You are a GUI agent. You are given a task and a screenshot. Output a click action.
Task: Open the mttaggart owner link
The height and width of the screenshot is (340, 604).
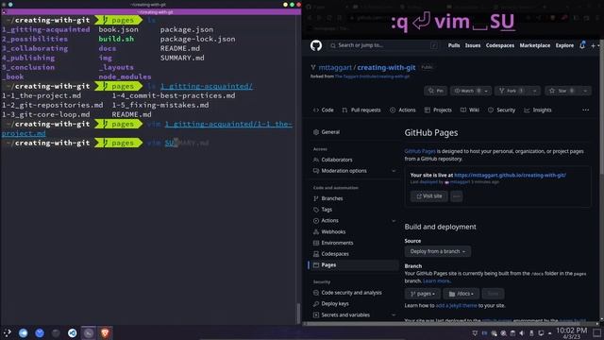[x=335, y=67]
